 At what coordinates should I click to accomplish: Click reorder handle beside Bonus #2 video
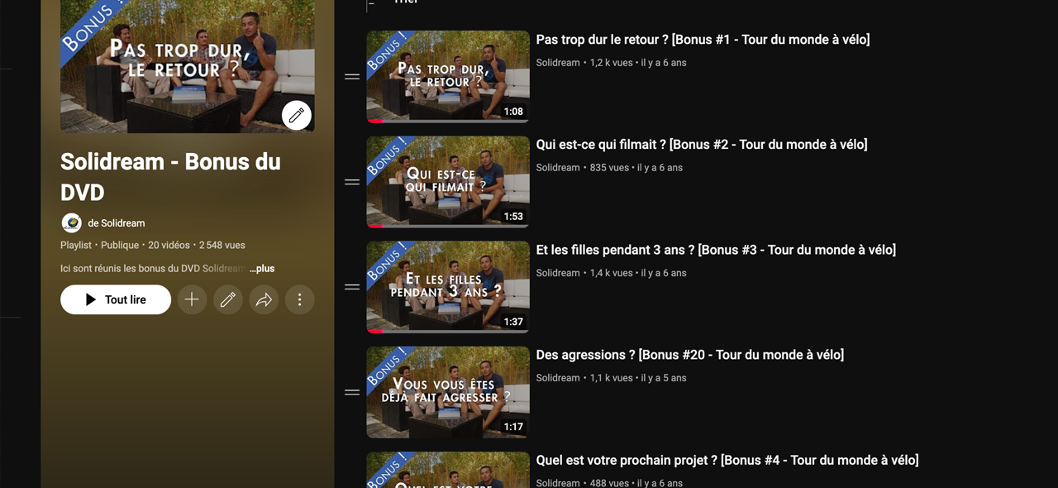pos(352,181)
